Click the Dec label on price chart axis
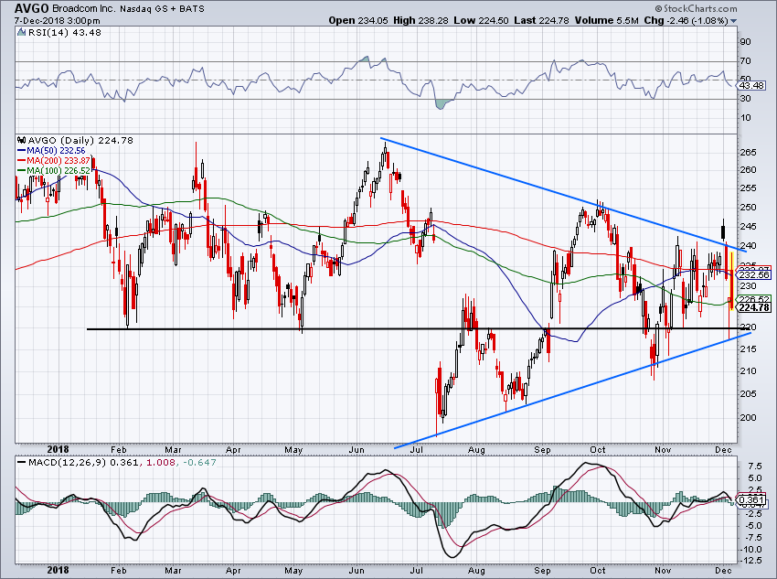The height and width of the screenshot is (579, 777). [x=724, y=450]
